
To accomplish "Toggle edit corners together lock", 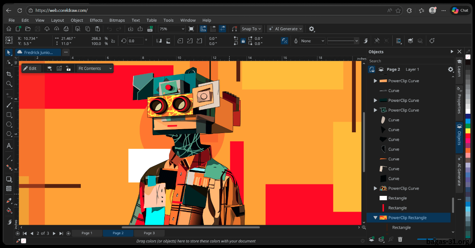I will click(x=243, y=41).
